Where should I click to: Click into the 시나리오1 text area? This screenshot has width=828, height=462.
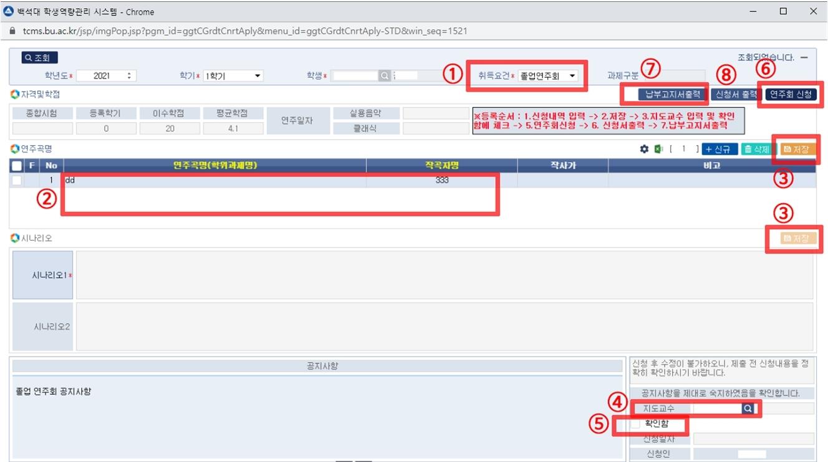[x=444, y=275]
